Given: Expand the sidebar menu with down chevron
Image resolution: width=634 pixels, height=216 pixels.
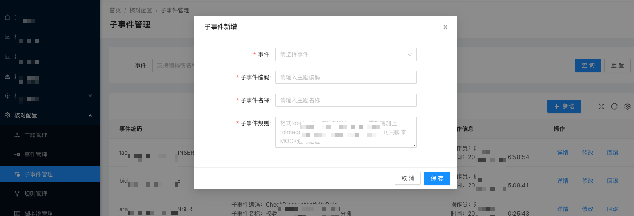Looking at the screenshot, I should [x=90, y=96].
